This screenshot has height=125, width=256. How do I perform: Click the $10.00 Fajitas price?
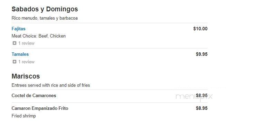200,29
